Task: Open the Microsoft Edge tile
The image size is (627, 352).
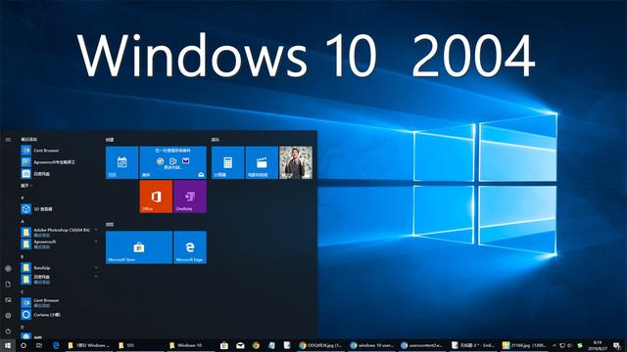Action: click(190, 247)
